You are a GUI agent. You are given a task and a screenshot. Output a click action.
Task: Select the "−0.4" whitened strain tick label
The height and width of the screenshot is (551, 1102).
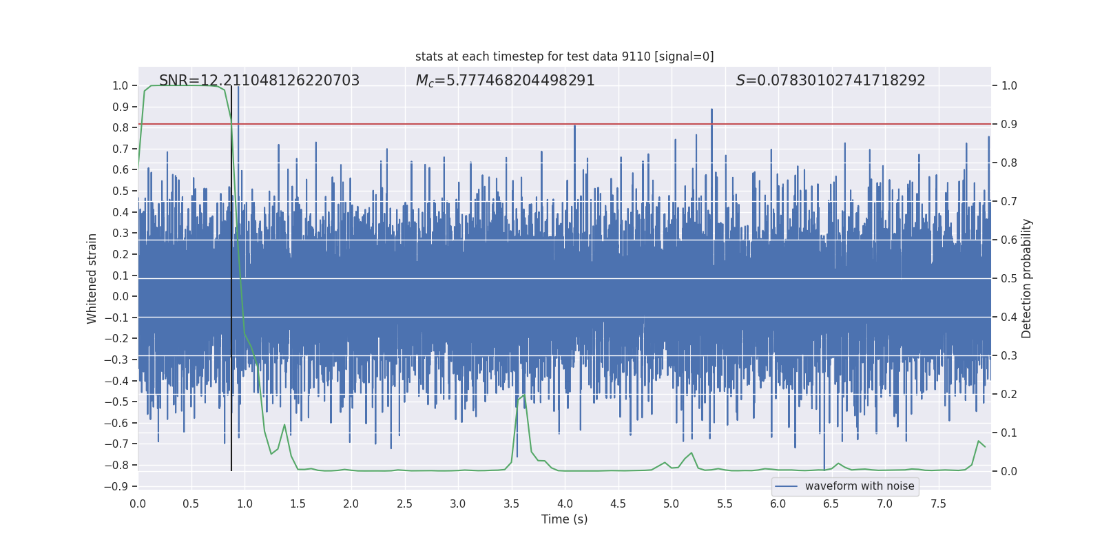(116, 381)
